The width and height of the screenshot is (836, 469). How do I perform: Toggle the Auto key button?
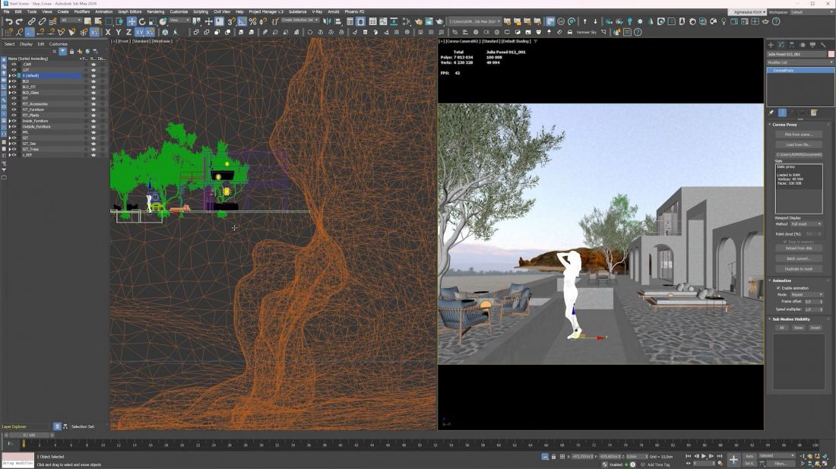749,455
